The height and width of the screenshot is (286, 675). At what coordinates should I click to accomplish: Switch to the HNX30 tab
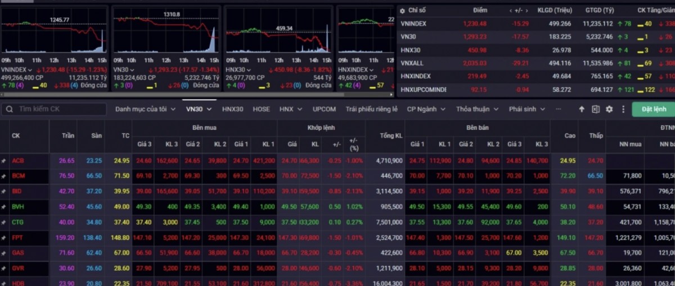pos(232,109)
